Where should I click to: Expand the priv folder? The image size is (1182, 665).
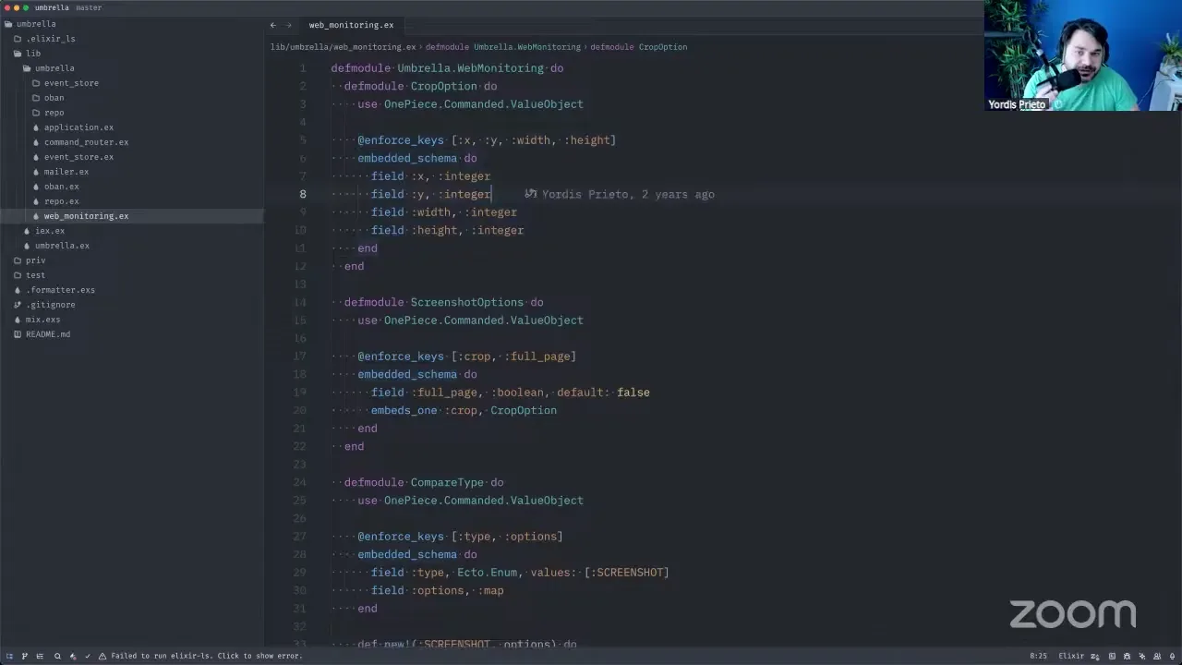[x=35, y=260]
